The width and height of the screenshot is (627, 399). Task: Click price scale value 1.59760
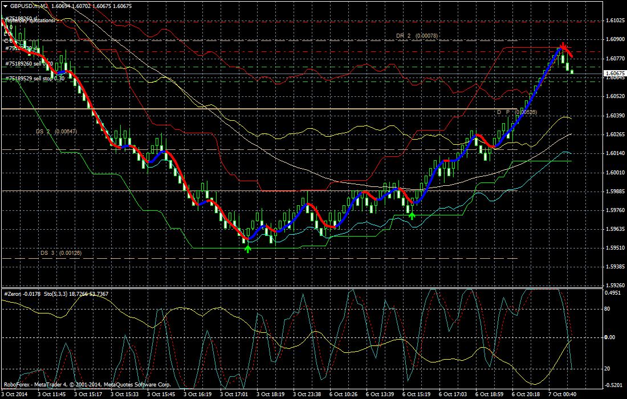point(616,210)
